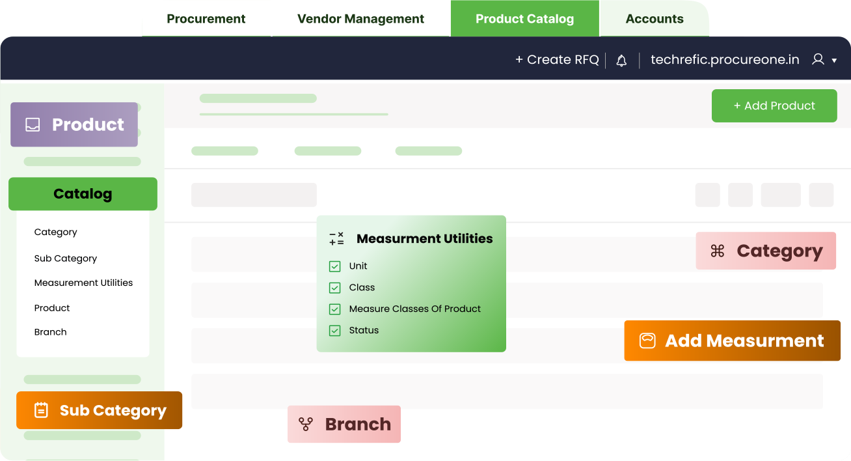
Task: Click the notification bell icon
Action: point(621,61)
